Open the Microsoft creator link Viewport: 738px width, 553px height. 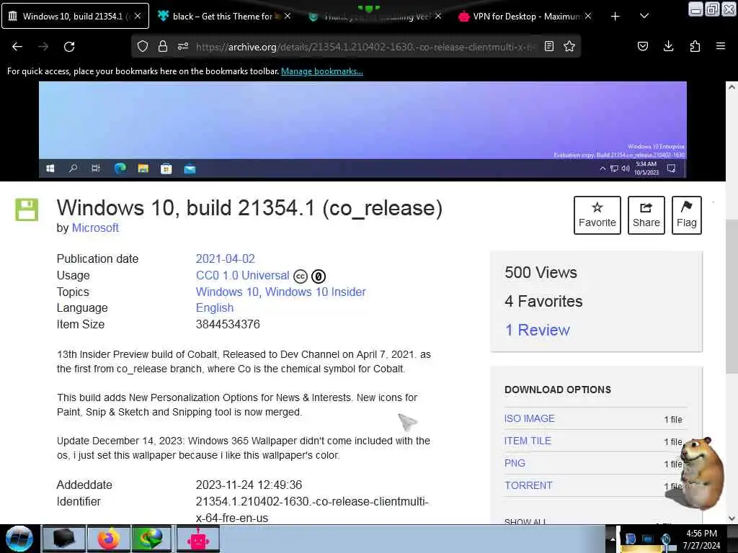(x=95, y=228)
